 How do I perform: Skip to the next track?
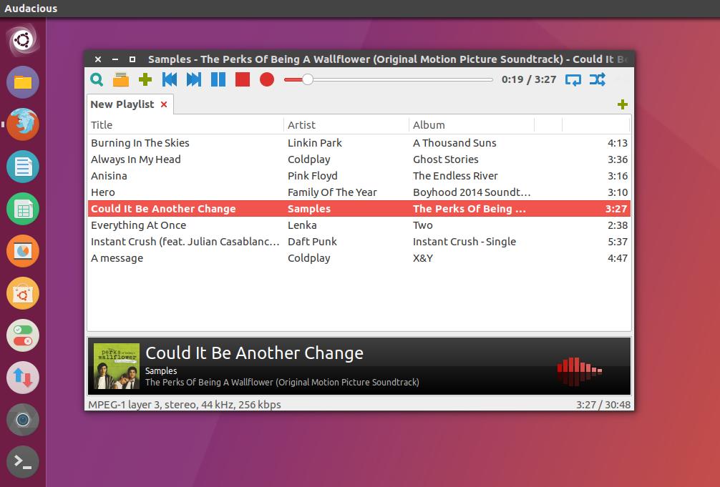point(194,79)
